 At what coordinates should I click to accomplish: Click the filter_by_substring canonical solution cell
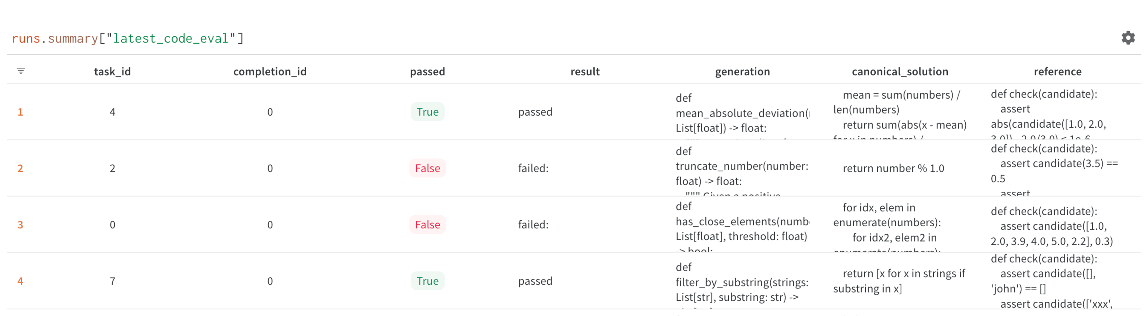(899, 281)
